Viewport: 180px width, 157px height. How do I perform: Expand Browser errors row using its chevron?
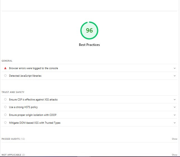(175, 68)
